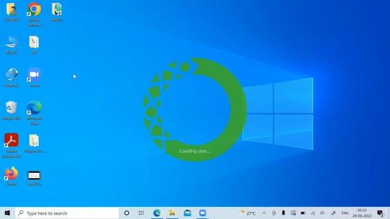Open the Microsoft Edge desktop shortcut
Image resolution: width=390 pixels, height=219 pixels.
(34, 113)
